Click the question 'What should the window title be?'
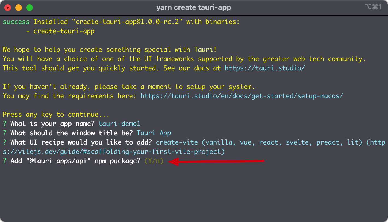This screenshot has width=388, height=222. (x=72, y=133)
